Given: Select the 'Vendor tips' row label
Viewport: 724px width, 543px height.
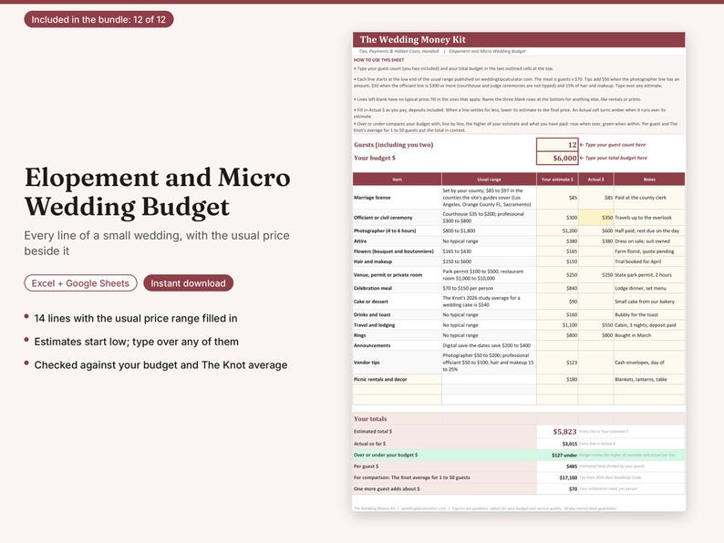Looking at the screenshot, I should pos(367,363).
